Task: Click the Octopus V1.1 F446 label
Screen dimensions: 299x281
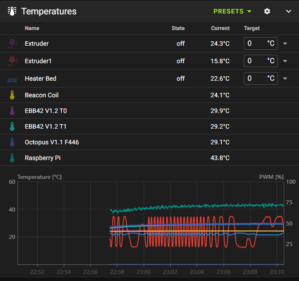Action: [x=52, y=142]
